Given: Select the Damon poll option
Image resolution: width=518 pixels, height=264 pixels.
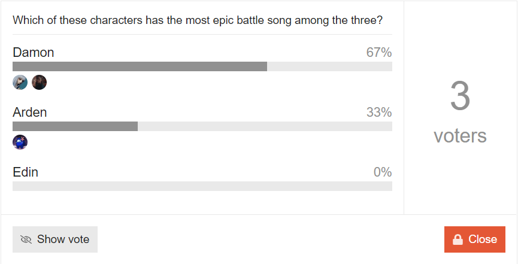Looking at the screenshot, I should coord(34,53).
